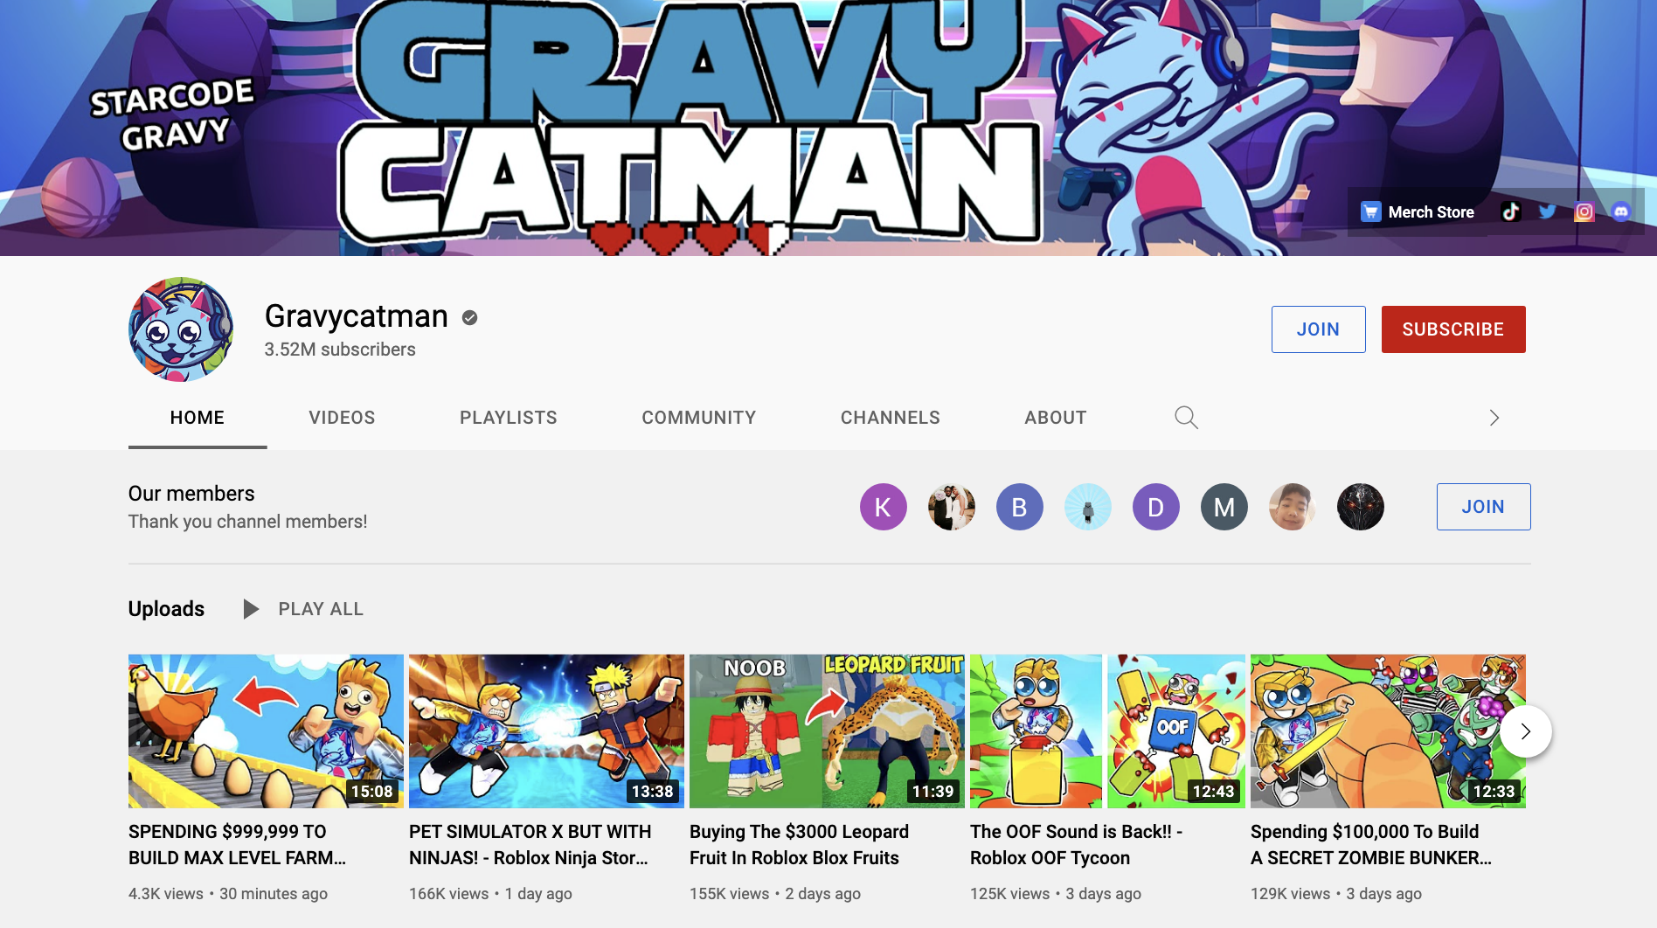Viewport: 1657px width, 928px height.
Task: Open the CHANNELS tab
Action: [890, 418]
